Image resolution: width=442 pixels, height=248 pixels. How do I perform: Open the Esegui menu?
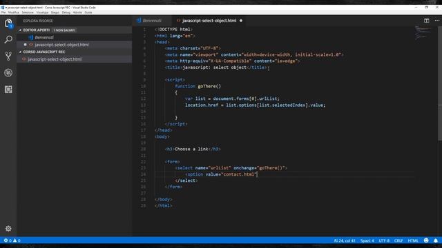pos(55,12)
